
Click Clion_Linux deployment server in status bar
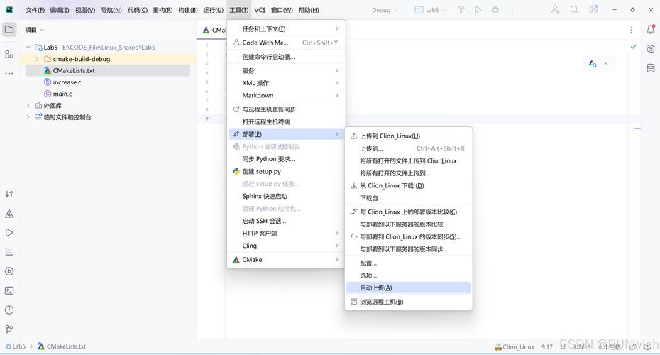coord(515,347)
